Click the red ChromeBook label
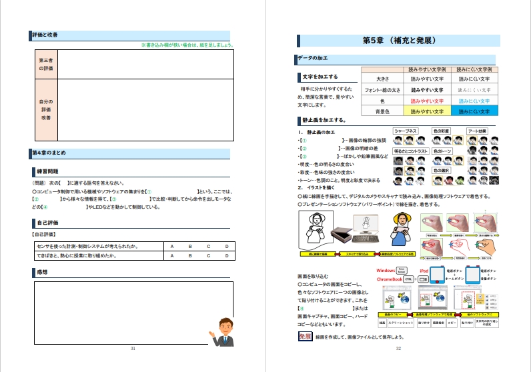 [x=390, y=279]
